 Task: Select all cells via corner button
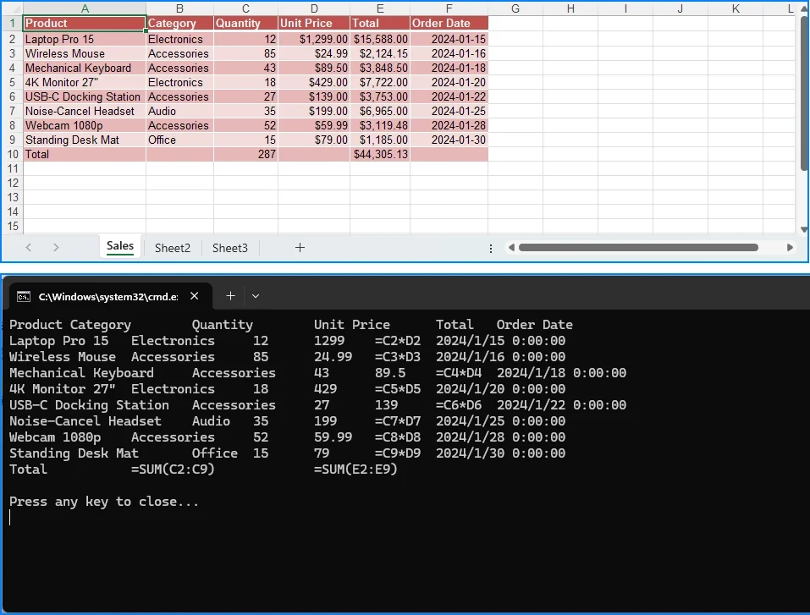pyautogui.click(x=13, y=8)
